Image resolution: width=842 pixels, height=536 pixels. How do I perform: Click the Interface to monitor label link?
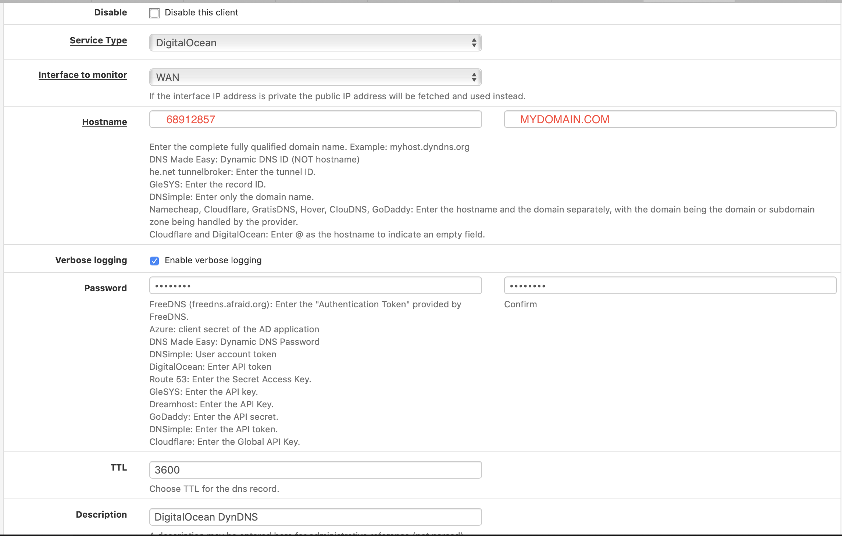[82, 75]
